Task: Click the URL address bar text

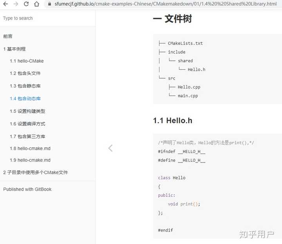Action: (x=165, y=4)
